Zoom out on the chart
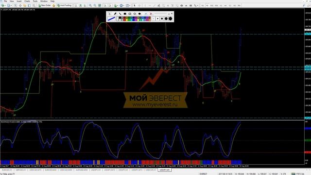This screenshot has height=175, width=311. point(95,5)
